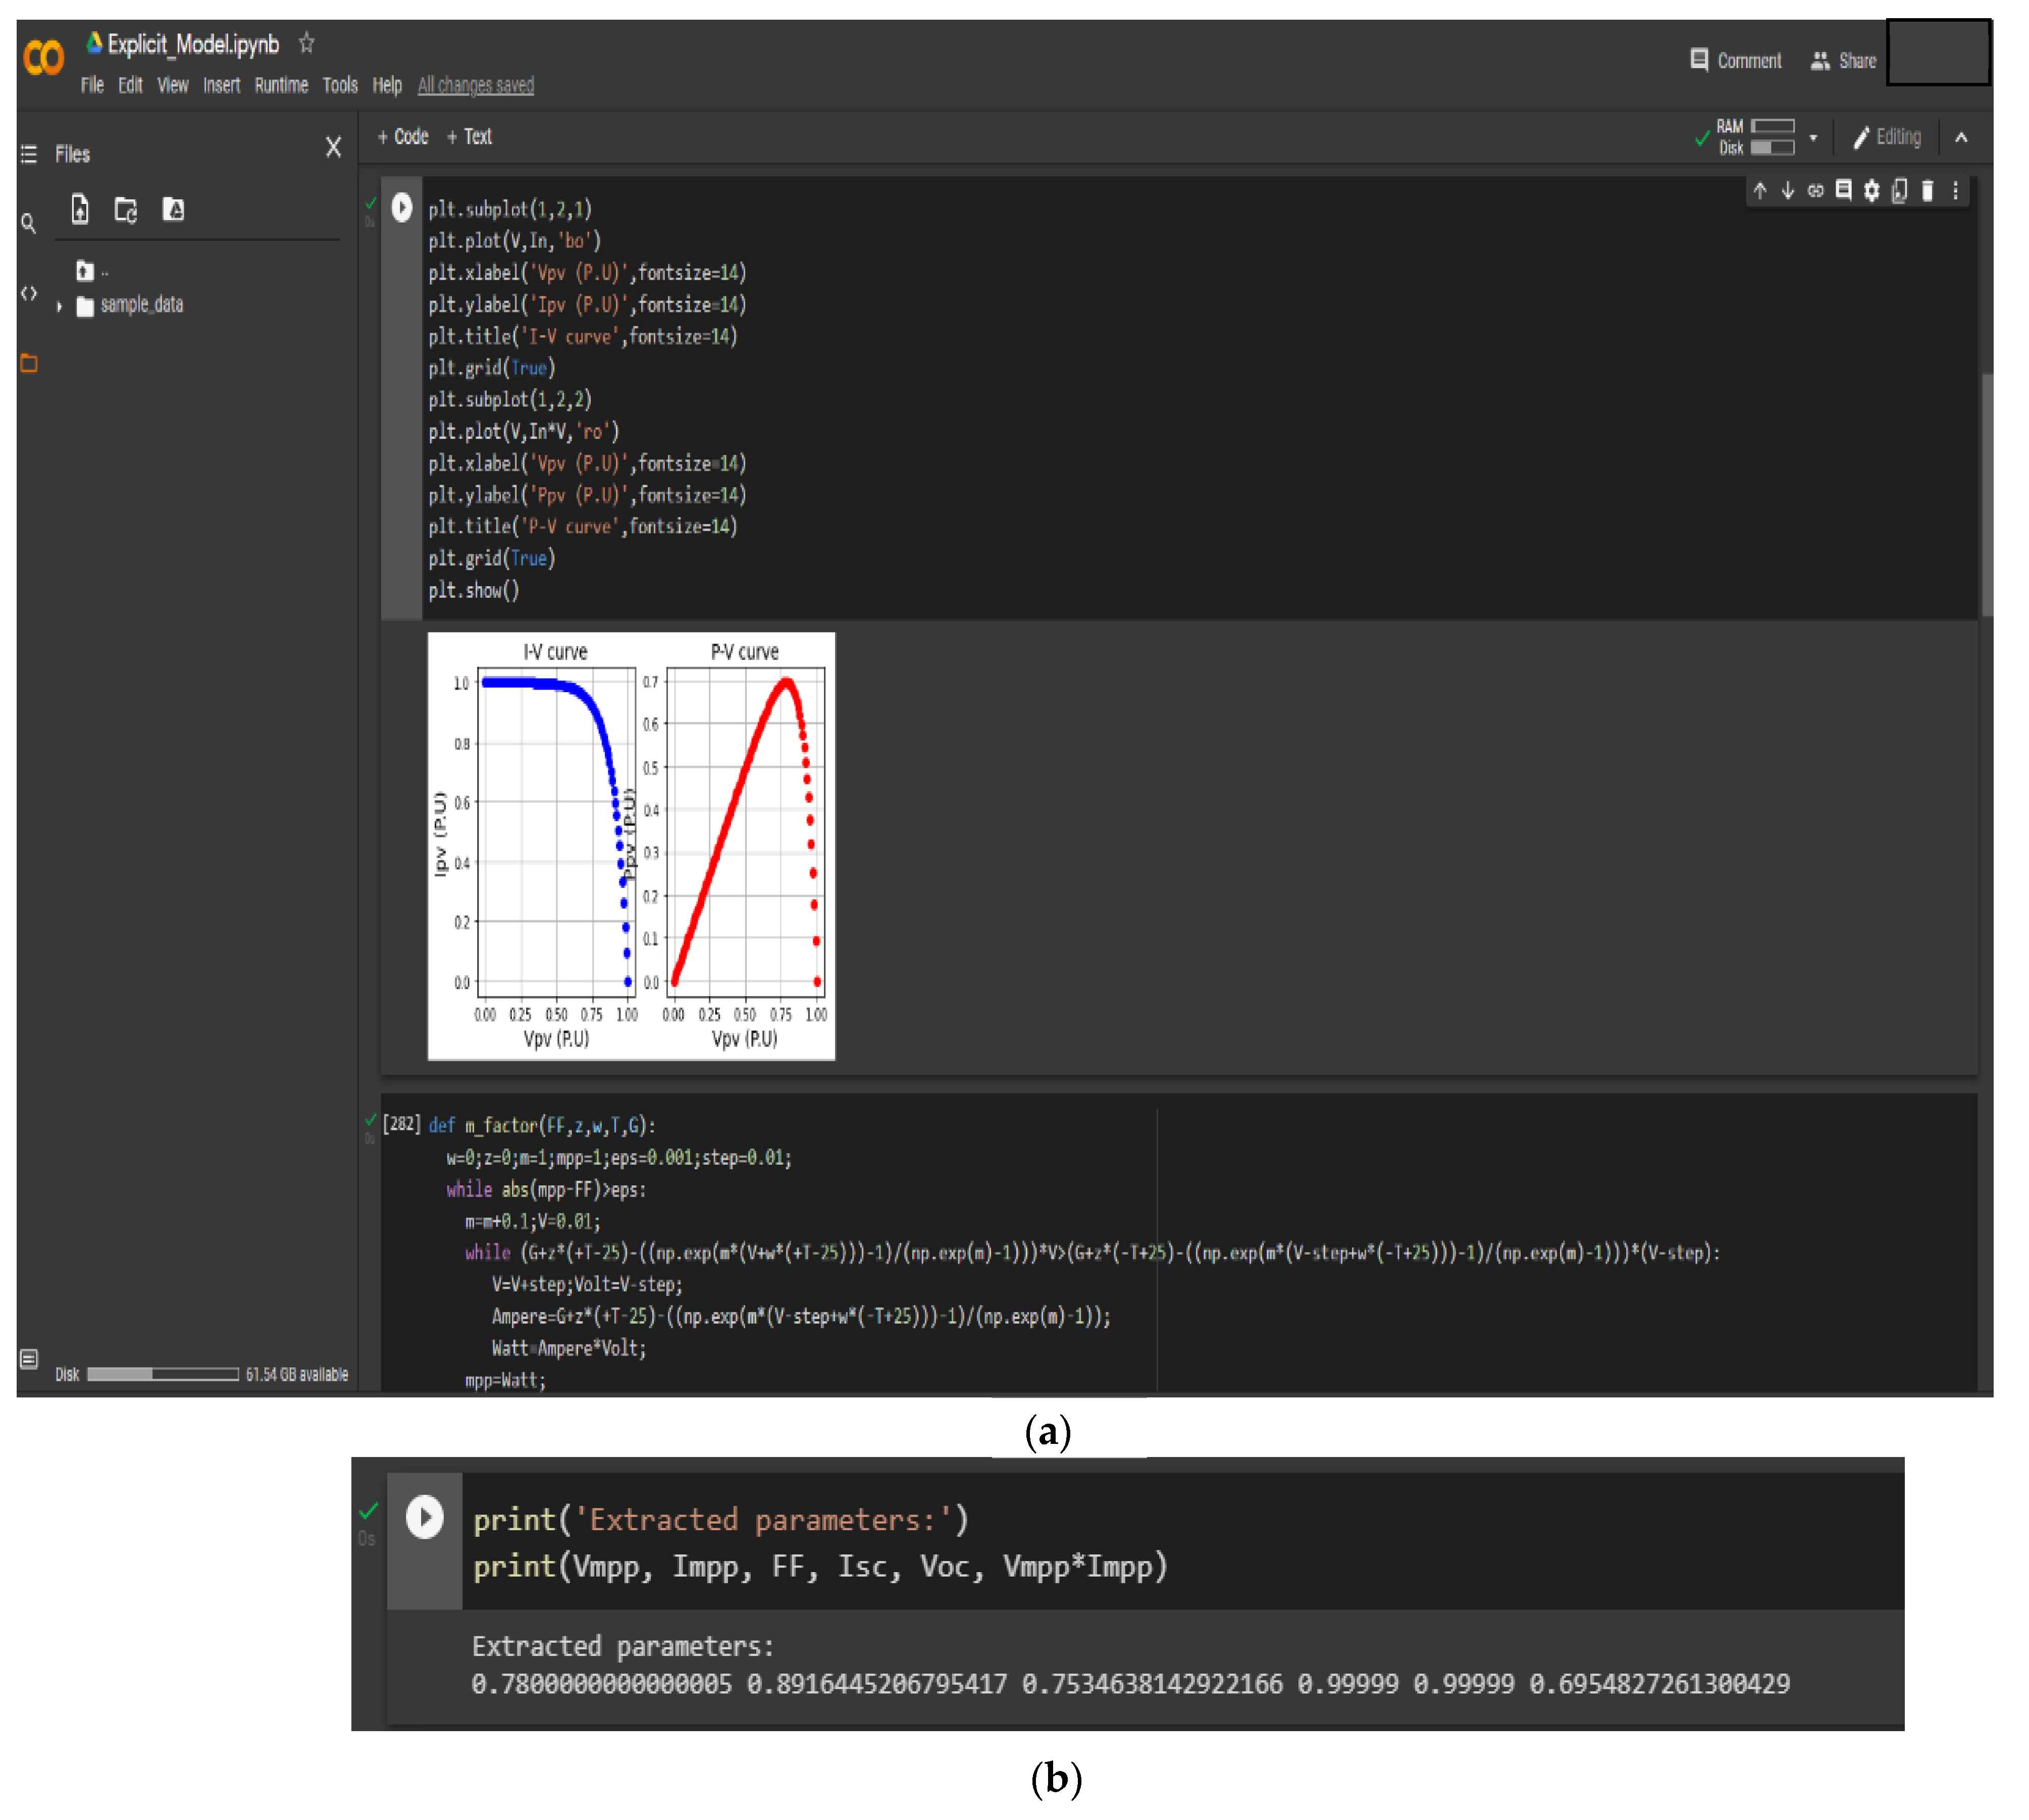Viewport: 2029px width, 1820px height.
Task: Open cell settings gear icon
Action: tap(1871, 190)
